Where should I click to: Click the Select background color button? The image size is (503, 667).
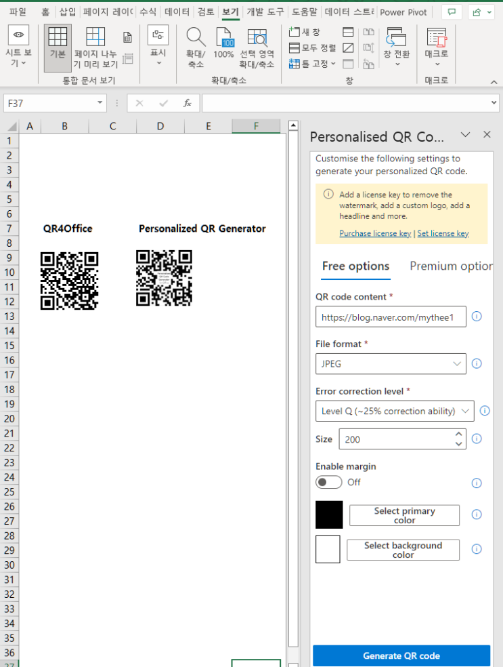403,550
